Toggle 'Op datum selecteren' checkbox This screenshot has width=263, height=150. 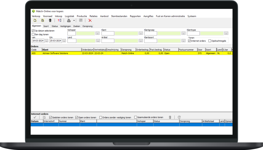33,31
